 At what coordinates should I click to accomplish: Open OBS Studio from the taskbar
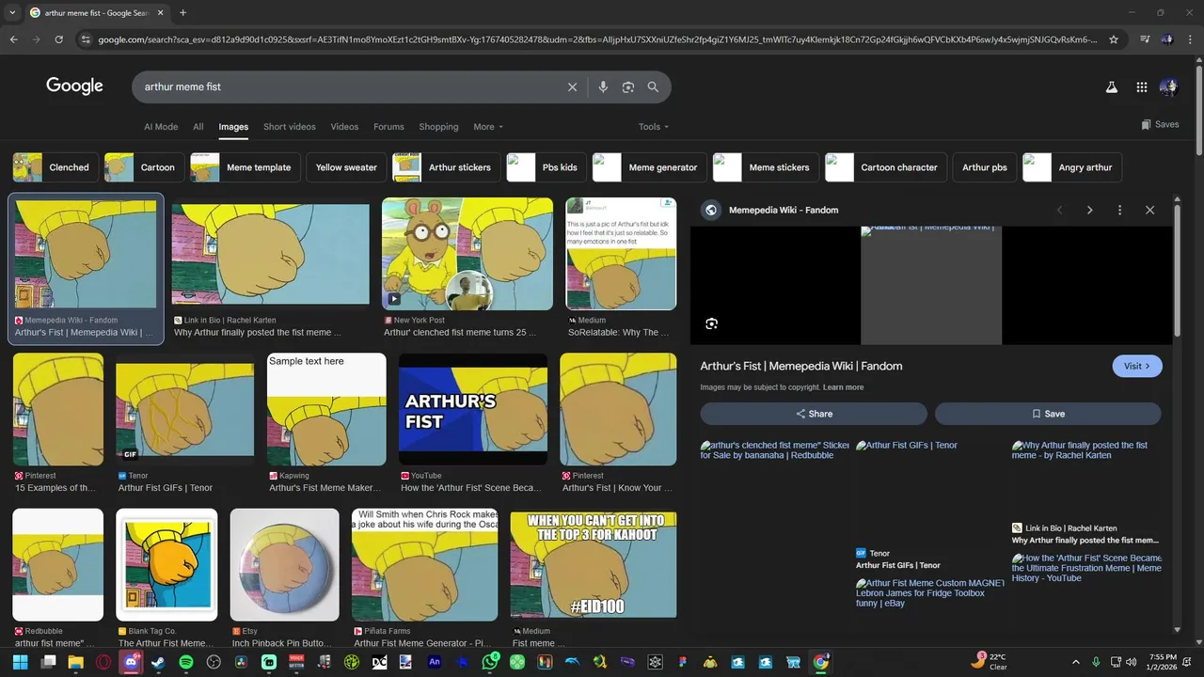click(214, 662)
